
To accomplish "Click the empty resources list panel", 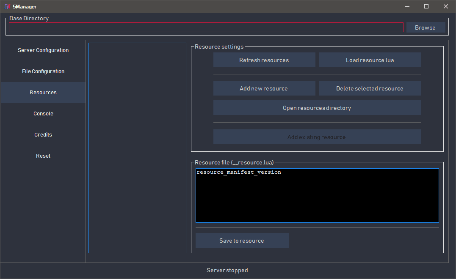I will click(137, 148).
